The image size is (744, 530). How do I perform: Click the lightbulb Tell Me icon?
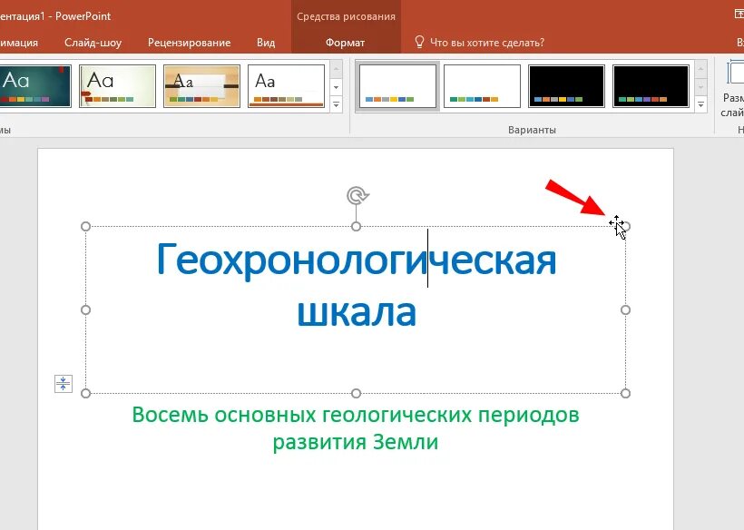coord(419,43)
